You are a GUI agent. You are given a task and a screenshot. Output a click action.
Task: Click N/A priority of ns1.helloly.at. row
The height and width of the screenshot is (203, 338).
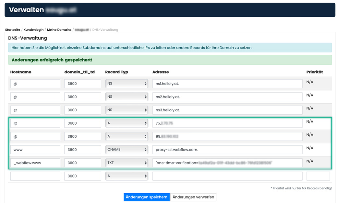click(x=310, y=82)
